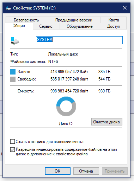134x181 pixels.
Task: Enable the compress this drive checkbox
Action: coord(12,142)
